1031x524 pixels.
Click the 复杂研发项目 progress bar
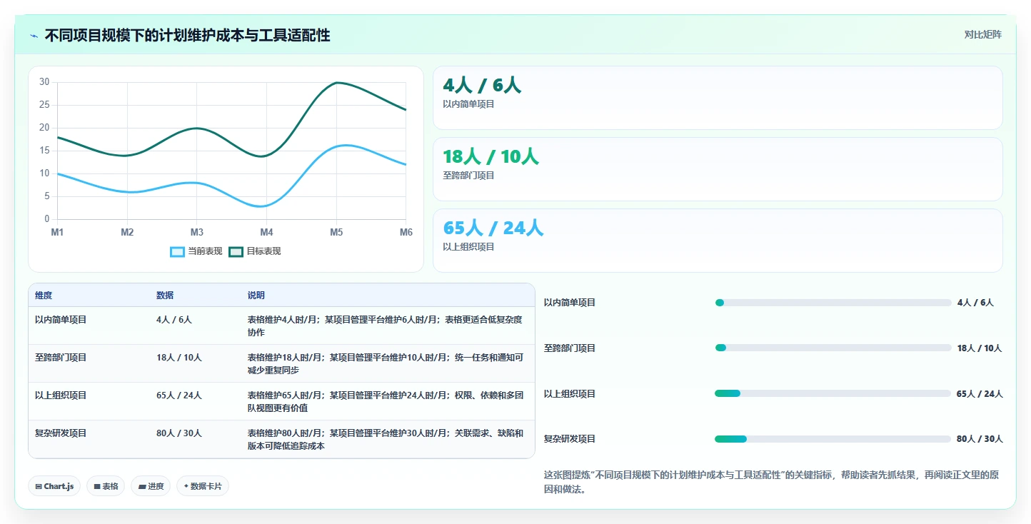pos(833,439)
